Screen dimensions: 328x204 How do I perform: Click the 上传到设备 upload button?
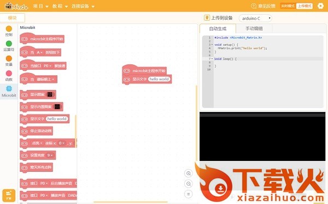pos(218,18)
